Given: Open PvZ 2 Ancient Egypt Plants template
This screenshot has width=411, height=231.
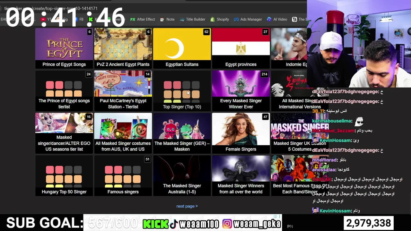Looking at the screenshot, I should click(123, 48).
